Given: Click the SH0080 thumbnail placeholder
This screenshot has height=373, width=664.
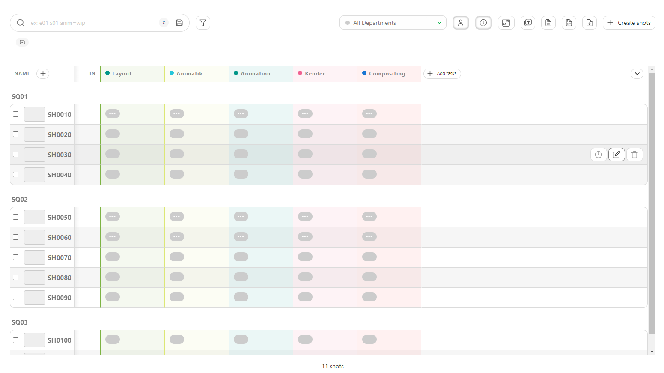Looking at the screenshot, I should [35, 278].
